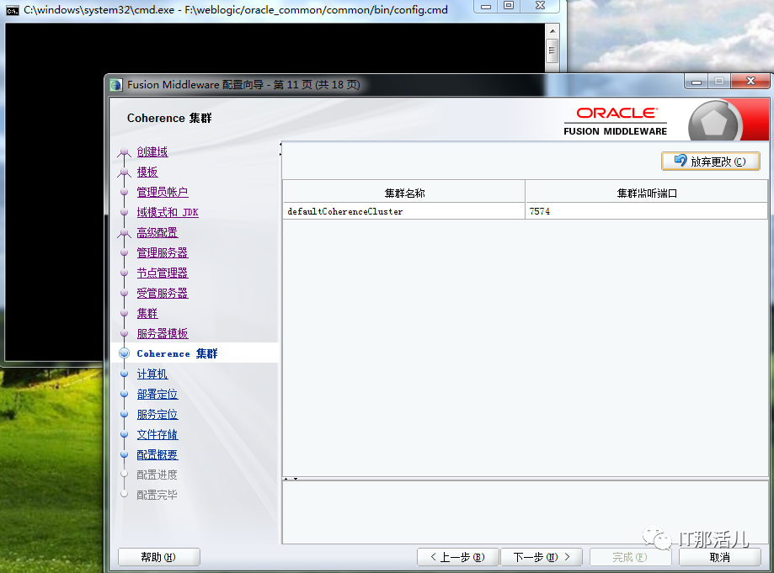Click the defaultCoherenceCluster cluster name cell

point(403,211)
